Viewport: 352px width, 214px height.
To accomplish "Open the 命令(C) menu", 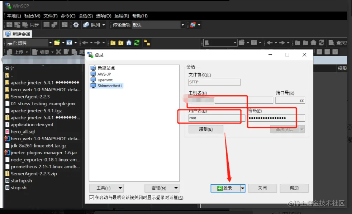I will [x=68, y=16].
